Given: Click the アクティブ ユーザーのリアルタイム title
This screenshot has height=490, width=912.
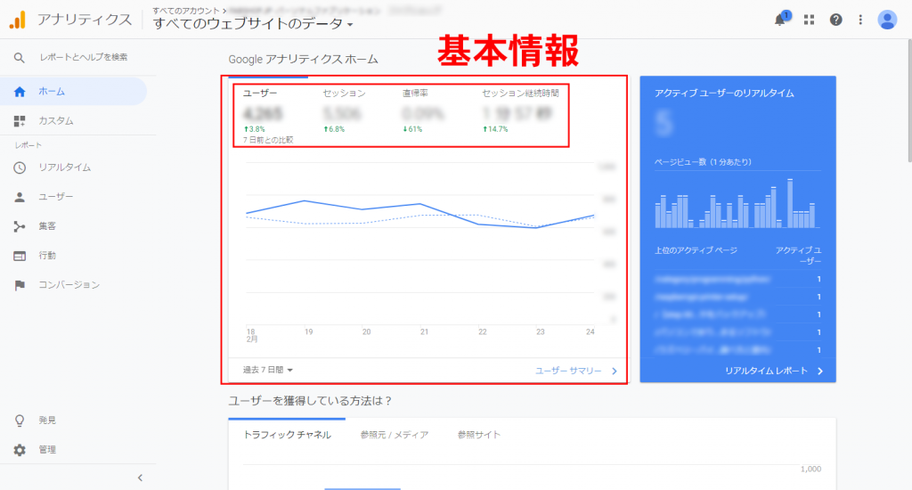Looking at the screenshot, I should pyautogui.click(x=724, y=94).
